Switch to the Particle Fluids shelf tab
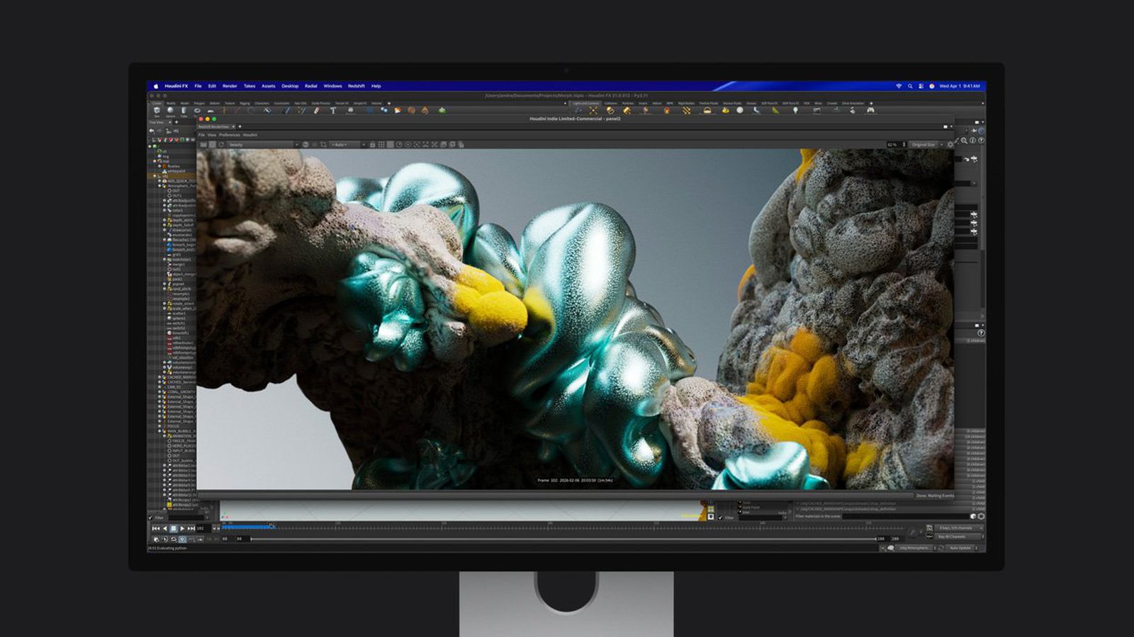This screenshot has width=1134, height=637. [x=709, y=104]
